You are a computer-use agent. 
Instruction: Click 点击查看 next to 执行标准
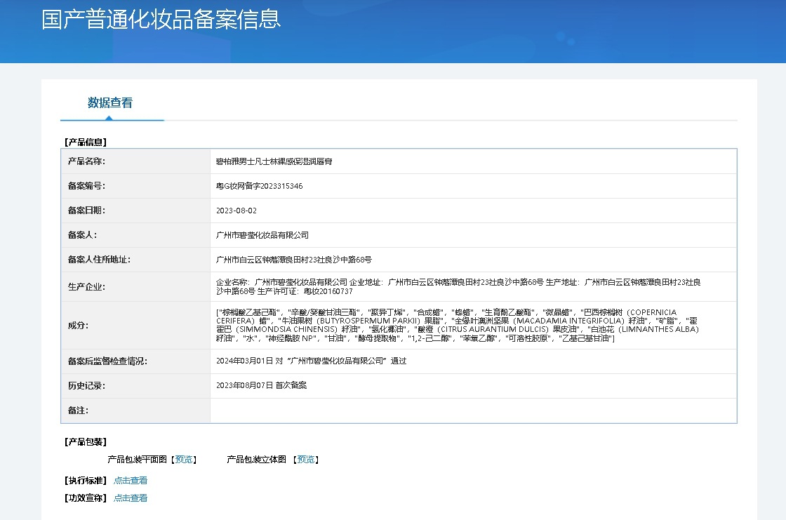tap(131, 481)
